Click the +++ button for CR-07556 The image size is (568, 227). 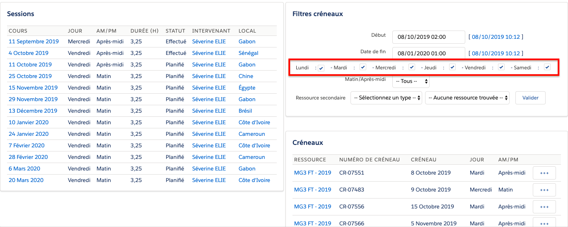[x=544, y=207]
